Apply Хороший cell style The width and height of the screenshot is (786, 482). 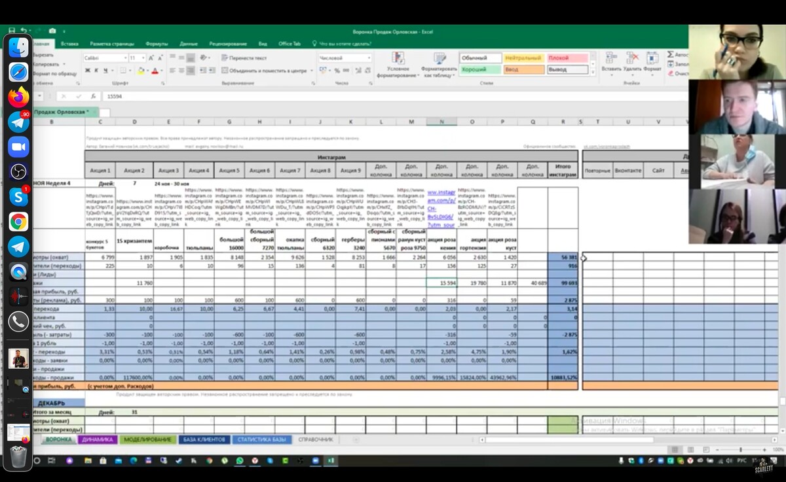(x=481, y=69)
